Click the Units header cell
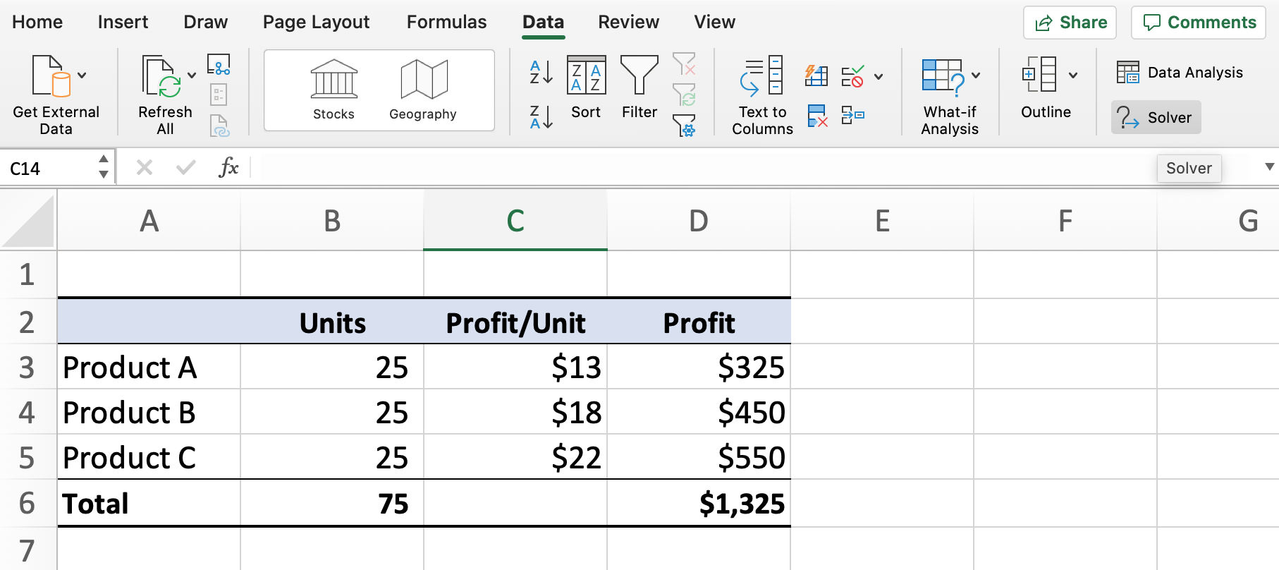 point(332,322)
